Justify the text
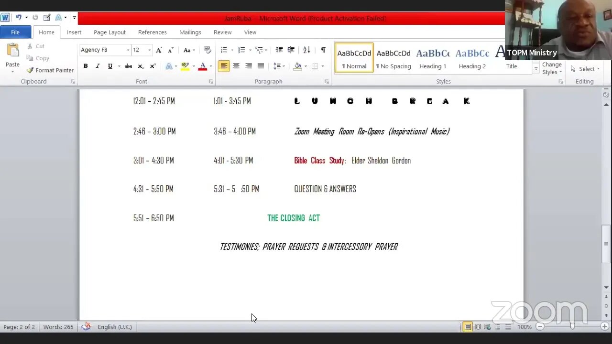The width and height of the screenshot is (612, 344). point(261,66)
